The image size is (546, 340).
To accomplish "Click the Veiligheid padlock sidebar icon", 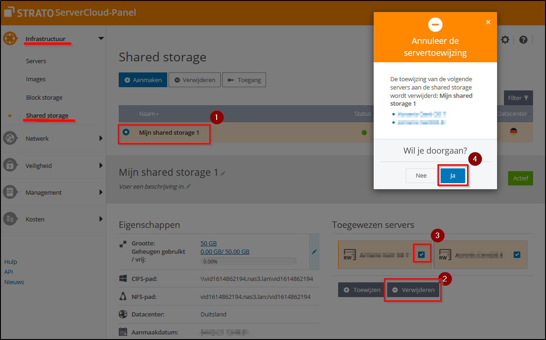I will (10, 165).
